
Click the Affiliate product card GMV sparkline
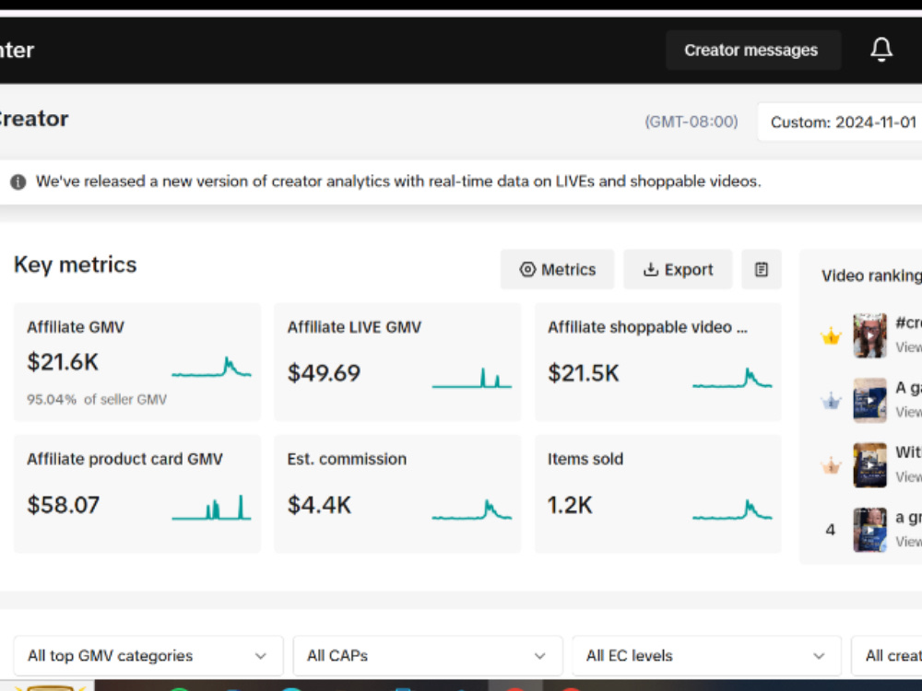(212, 508)
